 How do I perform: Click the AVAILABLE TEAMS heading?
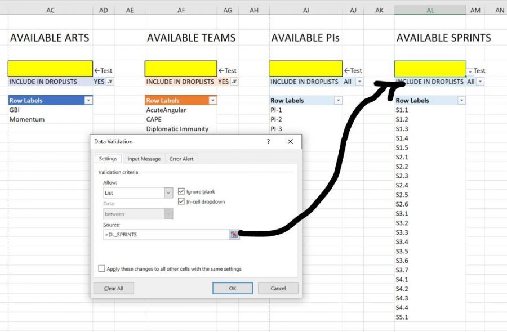point(191,38)
